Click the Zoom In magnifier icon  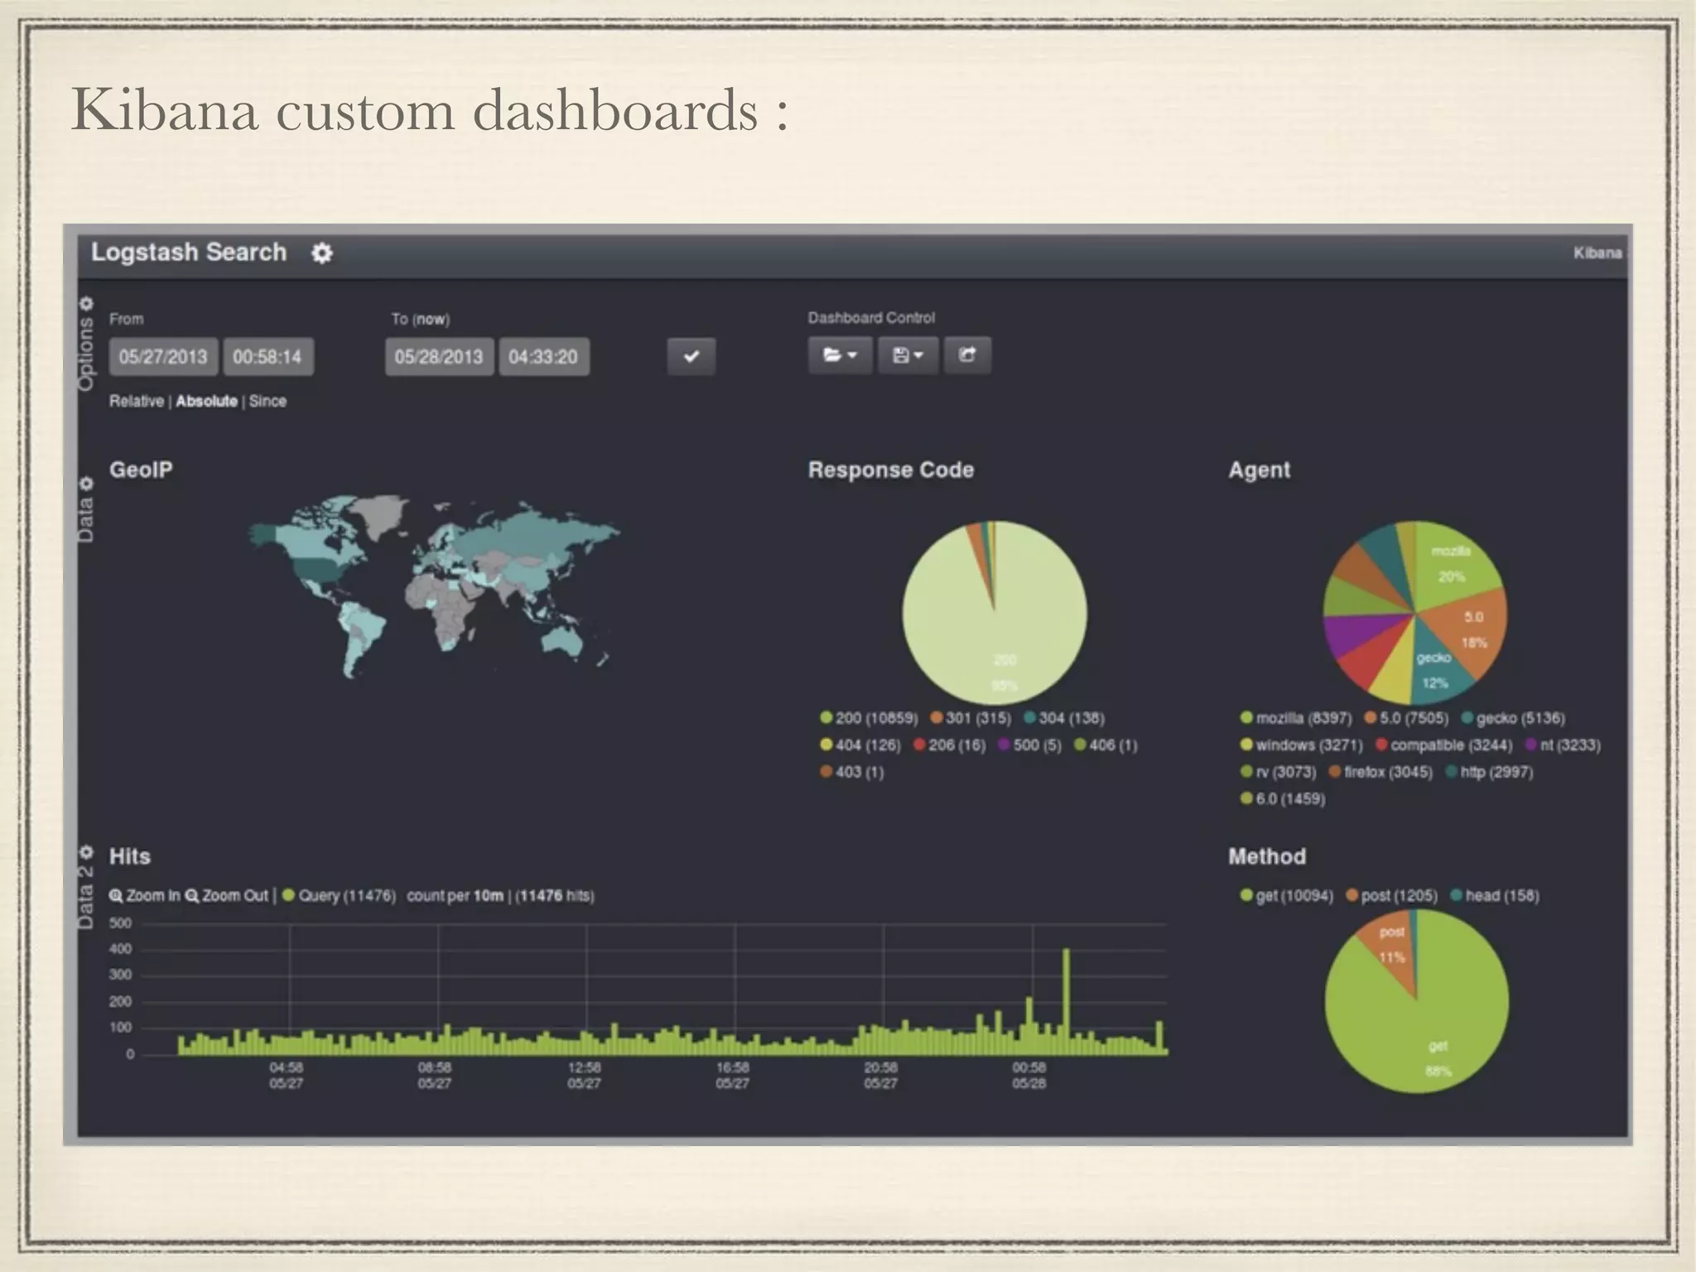pos(116,896)
